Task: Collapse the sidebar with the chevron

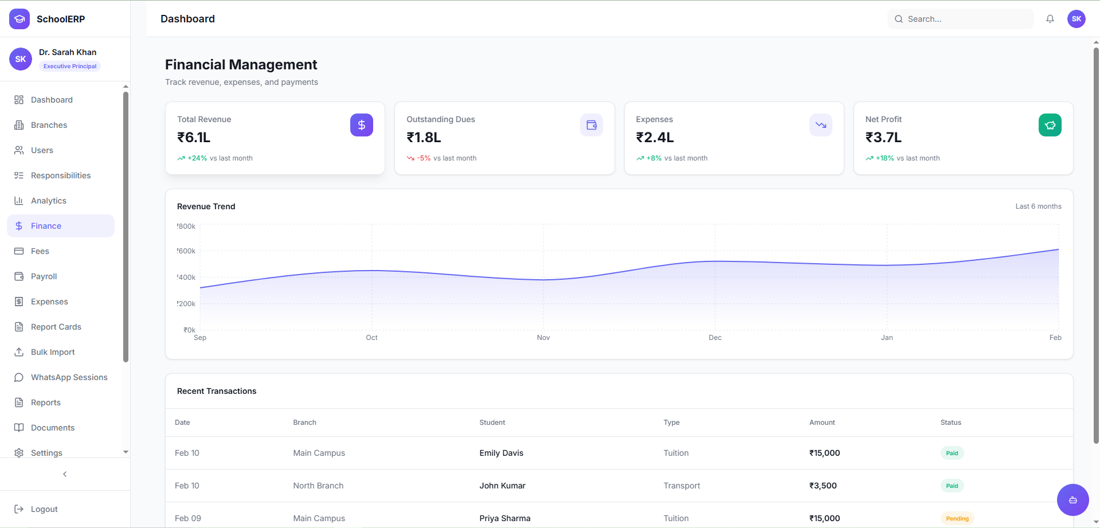Action: pos(65,474)
